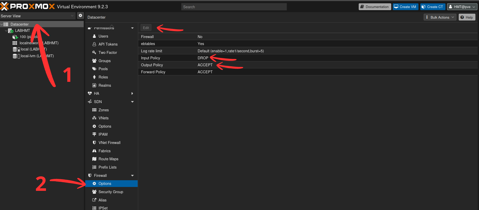Expand the HA menu section
This screenshot has height=210, width=479.
132,93
